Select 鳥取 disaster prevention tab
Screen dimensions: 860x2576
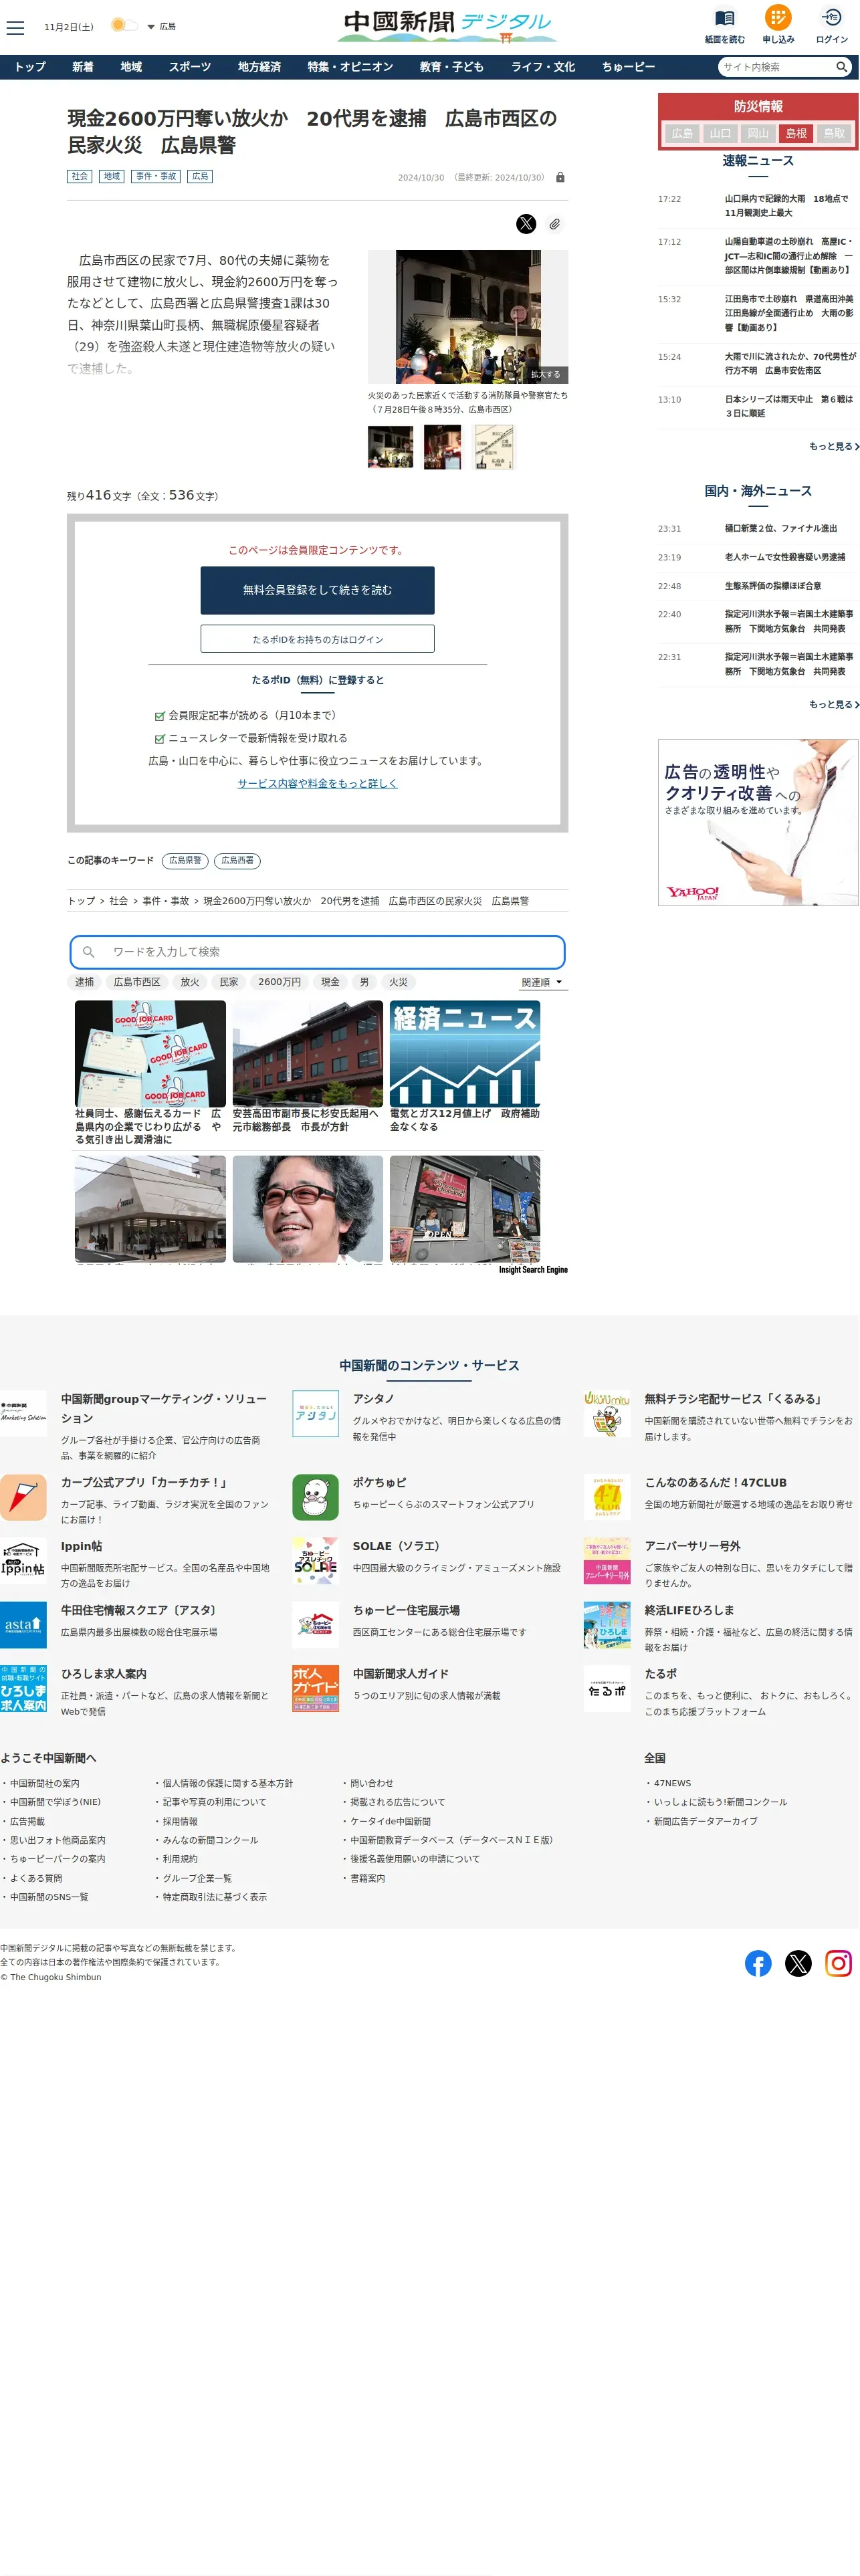click(x=834, y=133)
